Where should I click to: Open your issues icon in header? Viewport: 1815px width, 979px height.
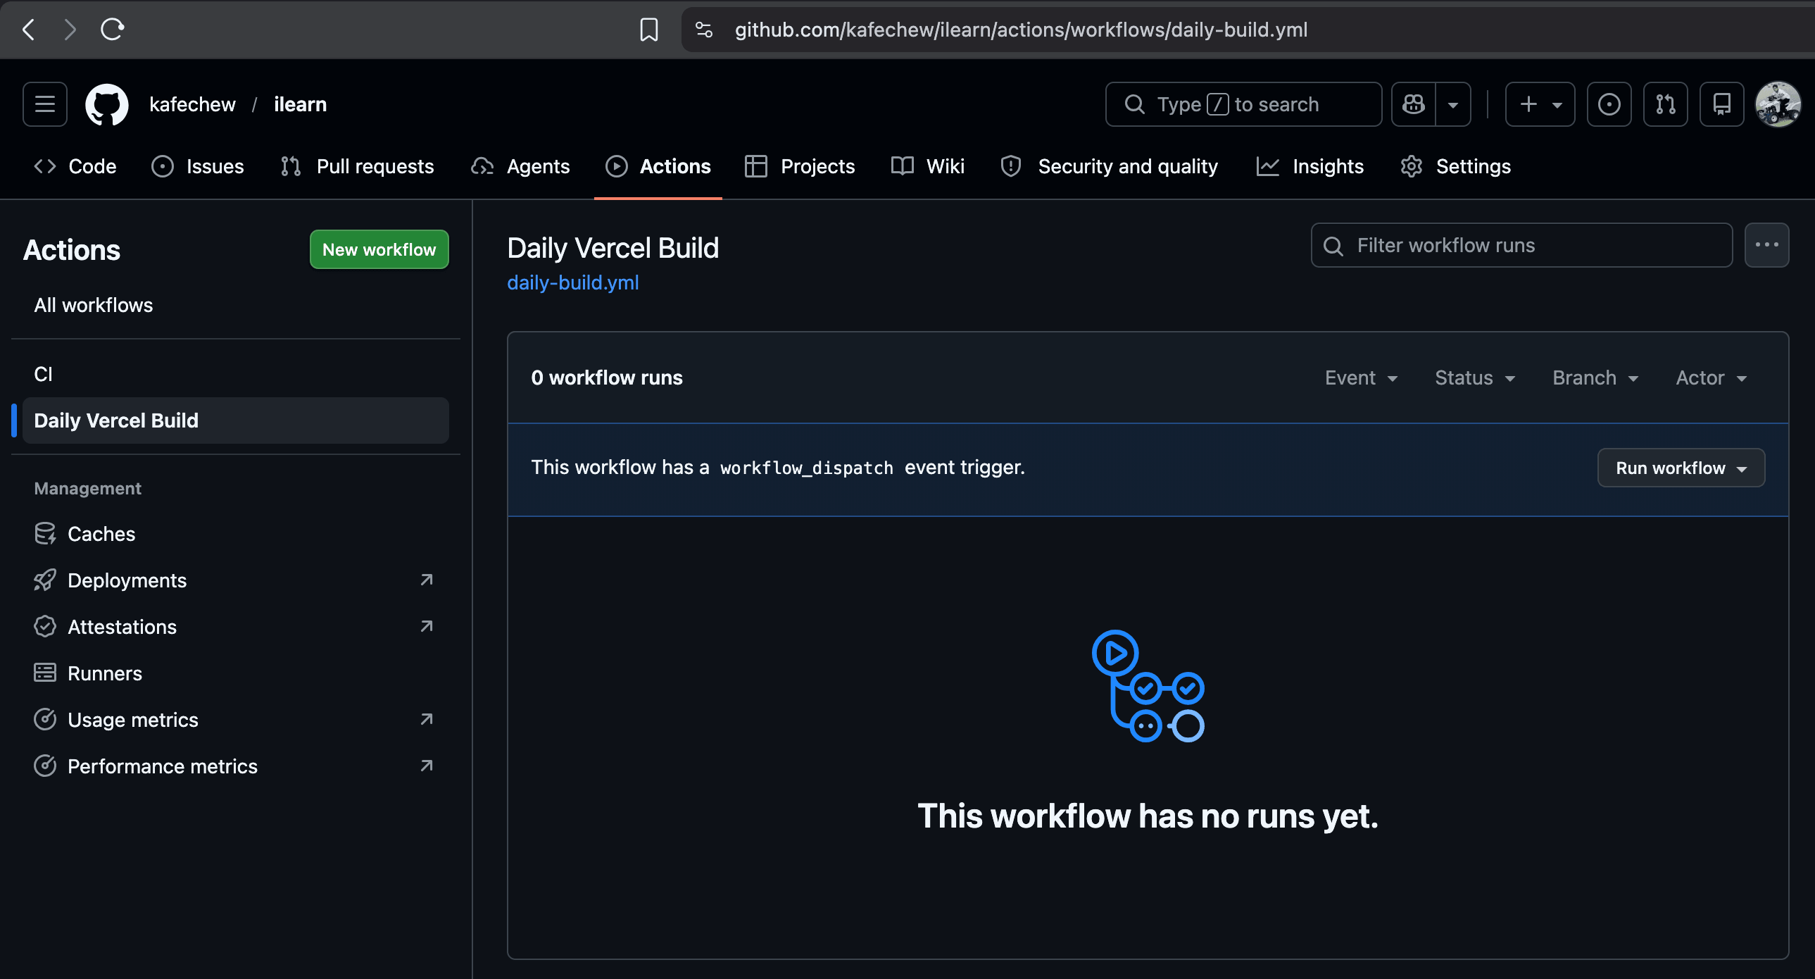(x=1609, y=104)
